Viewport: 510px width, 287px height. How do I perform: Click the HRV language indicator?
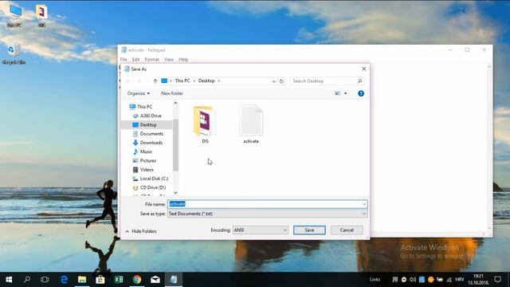pos(459,280)
